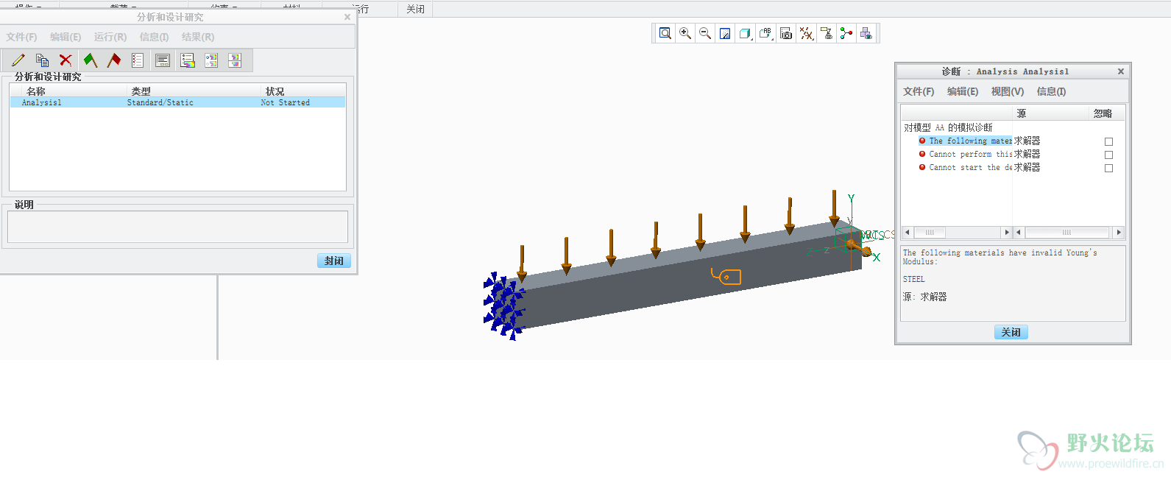Click the camera snapshot icon
Viewport: 1171px width, 477px height.
(786, 33)
